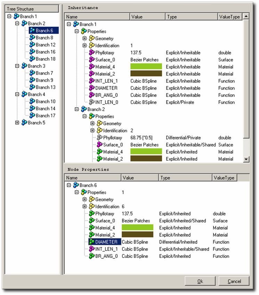
Task: Click the INT_LEN_1 icon in Inheritance panel
Action: click(92, 81)
